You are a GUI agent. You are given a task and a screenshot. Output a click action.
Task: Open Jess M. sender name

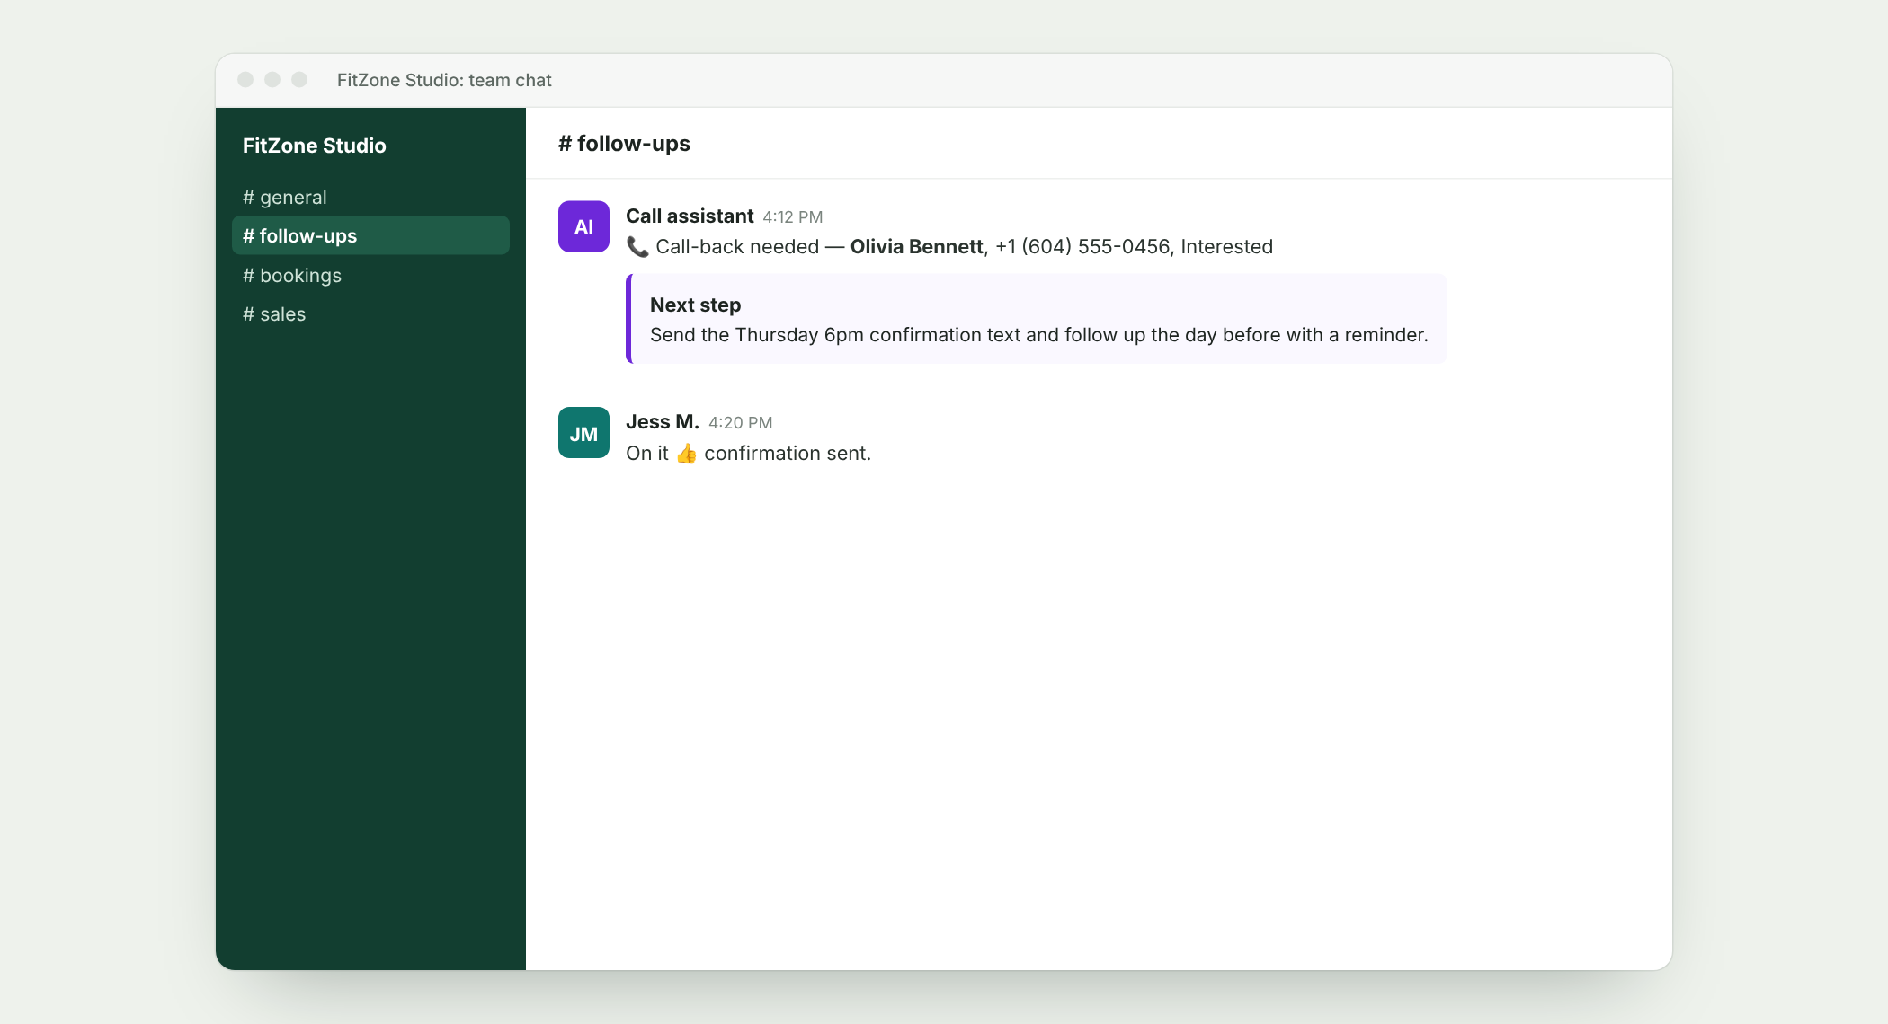tap(662, 422)
